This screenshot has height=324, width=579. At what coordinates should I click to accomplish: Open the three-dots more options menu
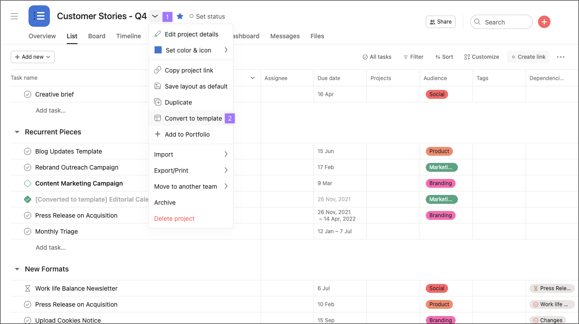tap(561, 57)
